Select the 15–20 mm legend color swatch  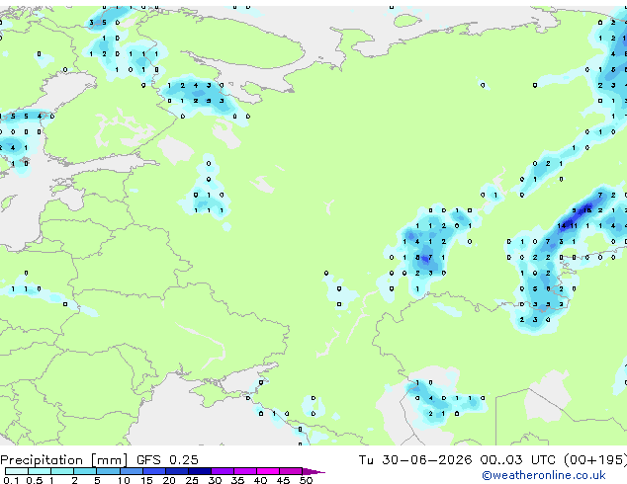(x=154, y=471)
